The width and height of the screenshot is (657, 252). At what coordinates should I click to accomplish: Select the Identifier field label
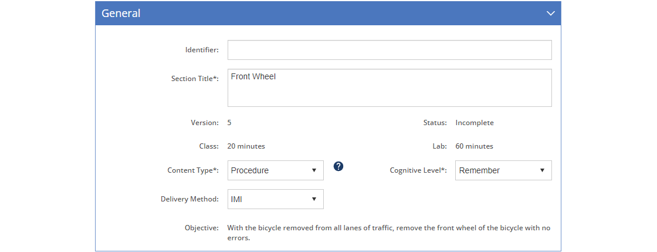point(202,50)
